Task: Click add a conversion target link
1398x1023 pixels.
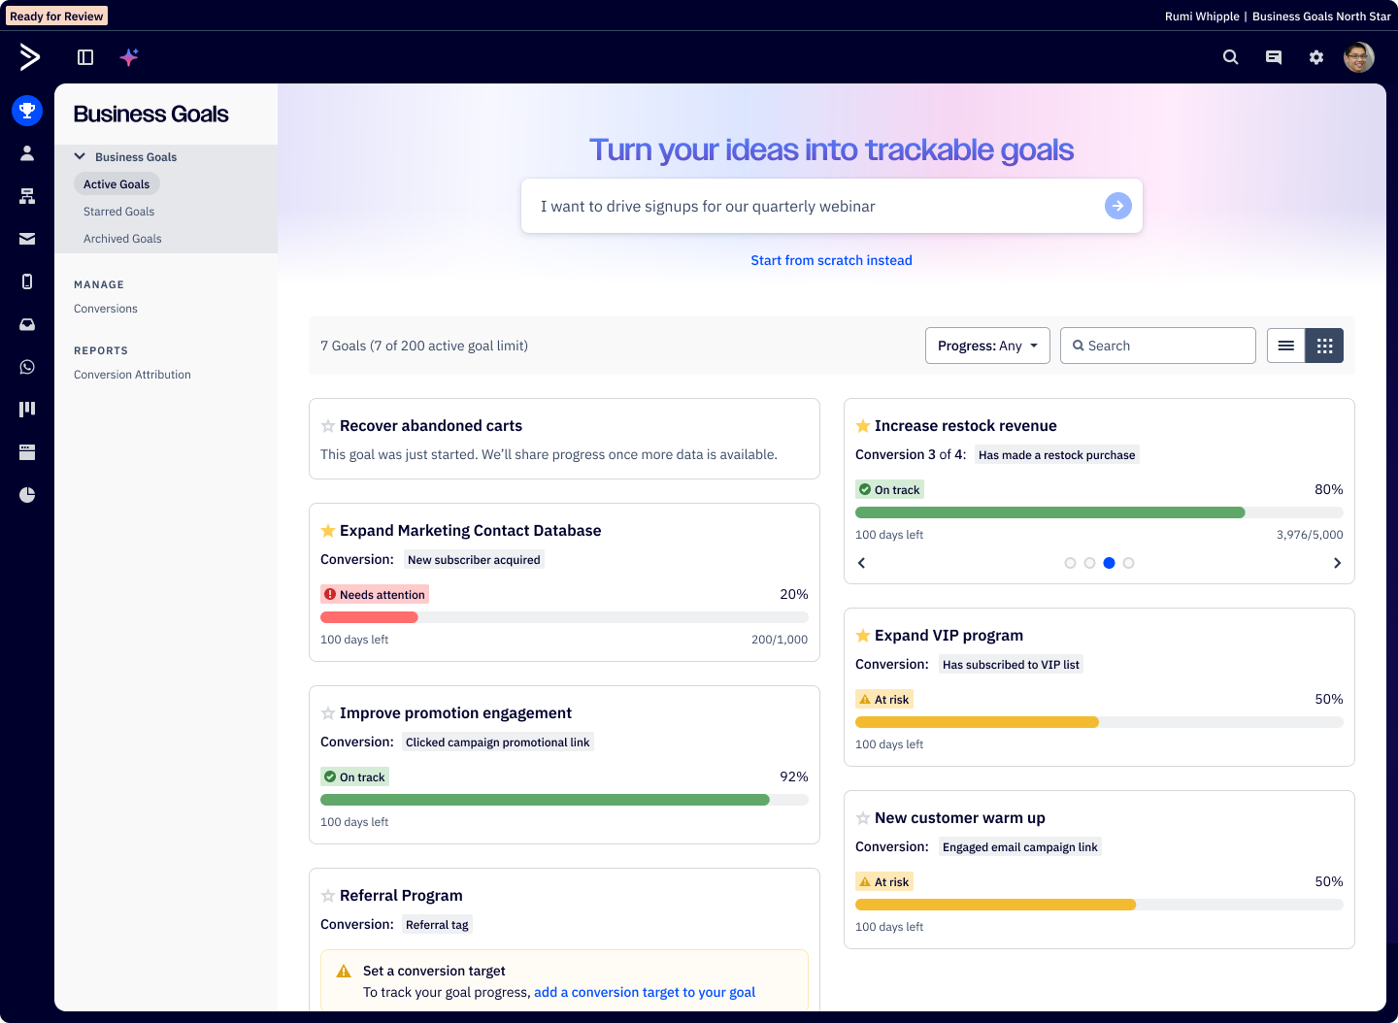Action: 644,992
